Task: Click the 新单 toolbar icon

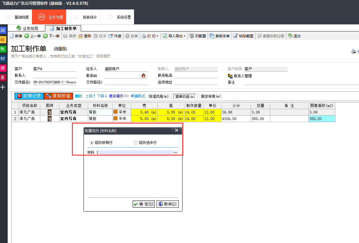Action: pos(12,36)
